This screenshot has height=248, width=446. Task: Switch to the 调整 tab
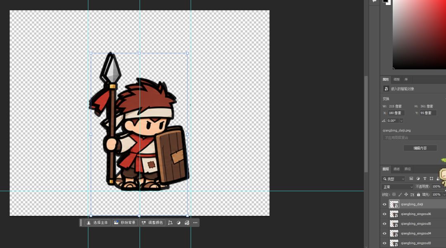pyautogui.click(x=396, y=79)
